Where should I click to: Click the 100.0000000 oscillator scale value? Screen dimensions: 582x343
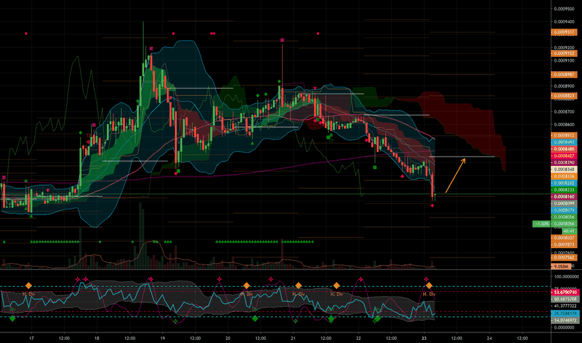(x=566, y=277)
